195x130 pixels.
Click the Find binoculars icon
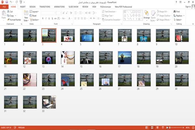(175, 11)
